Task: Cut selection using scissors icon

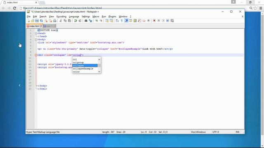Action: point(61,21)
